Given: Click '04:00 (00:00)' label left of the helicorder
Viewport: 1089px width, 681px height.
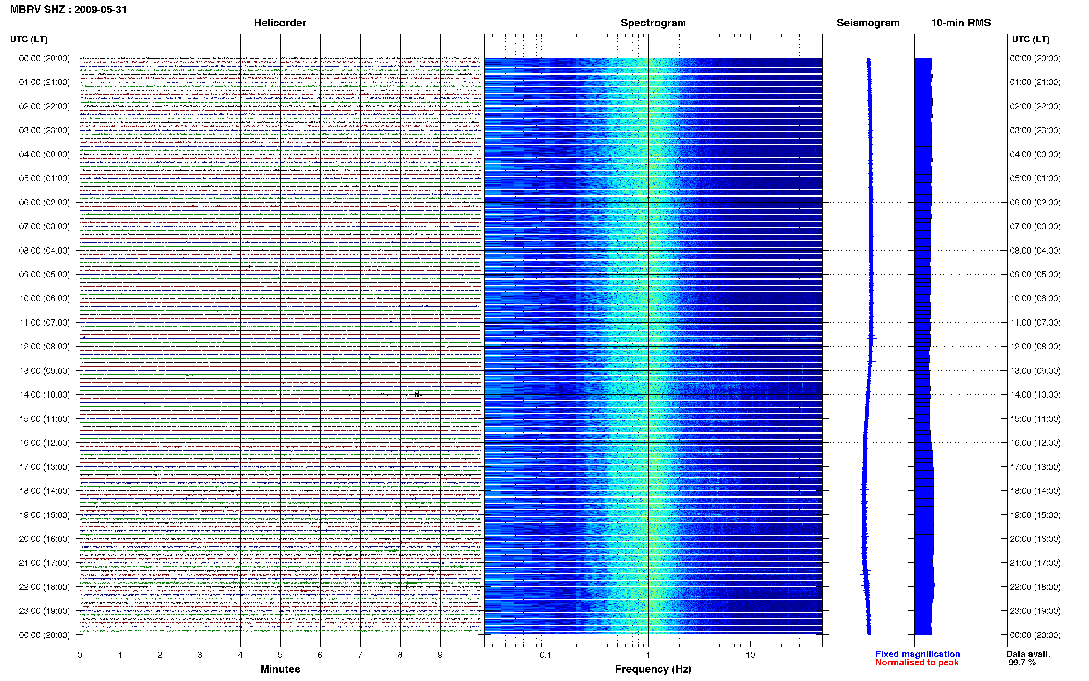Looking at the screenshot, I should click(44, 154).
